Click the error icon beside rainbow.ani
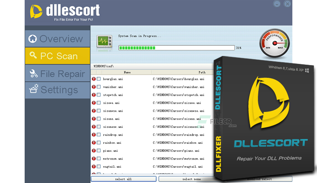This screenshot has width=317, height=183. (94, 143)
